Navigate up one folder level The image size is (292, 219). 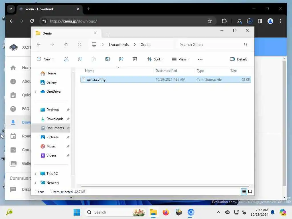66,44
